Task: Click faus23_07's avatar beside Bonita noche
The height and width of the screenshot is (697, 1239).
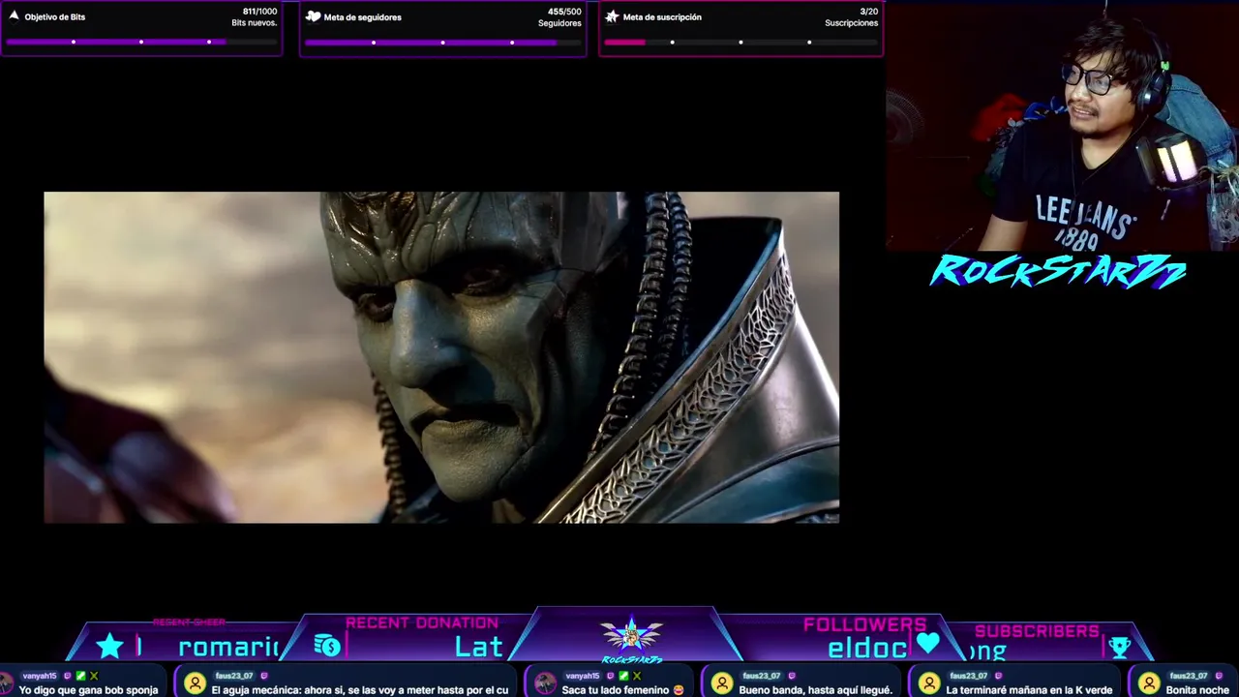Action: [x=1149, y=683]
